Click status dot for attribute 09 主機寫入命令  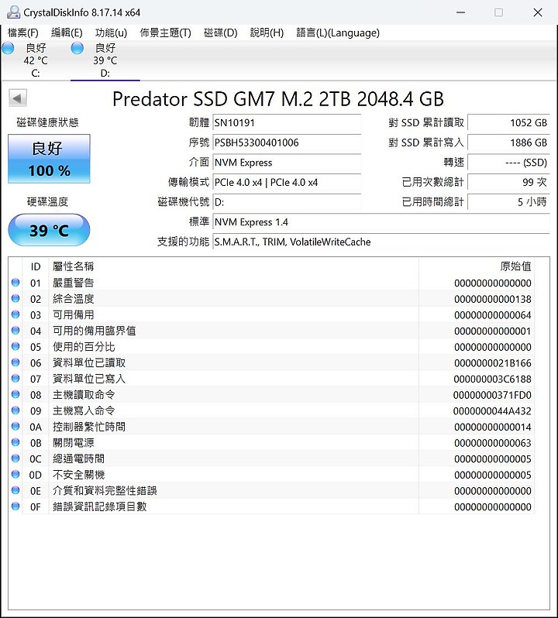[15, 410]
